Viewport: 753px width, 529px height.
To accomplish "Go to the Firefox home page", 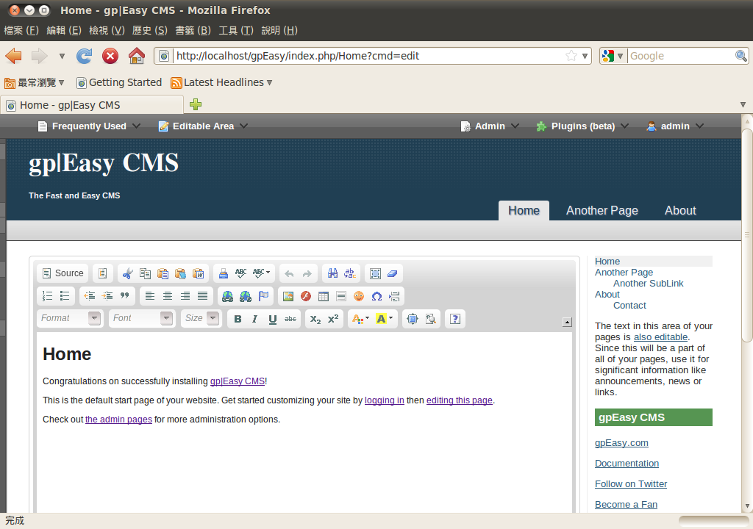I will (136, 56).
